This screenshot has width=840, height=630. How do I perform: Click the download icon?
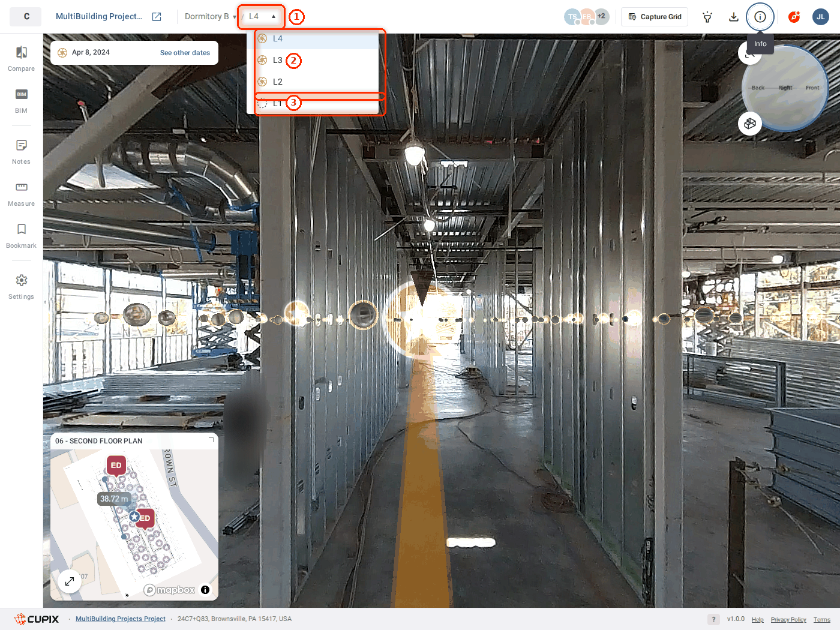[733, 17]
